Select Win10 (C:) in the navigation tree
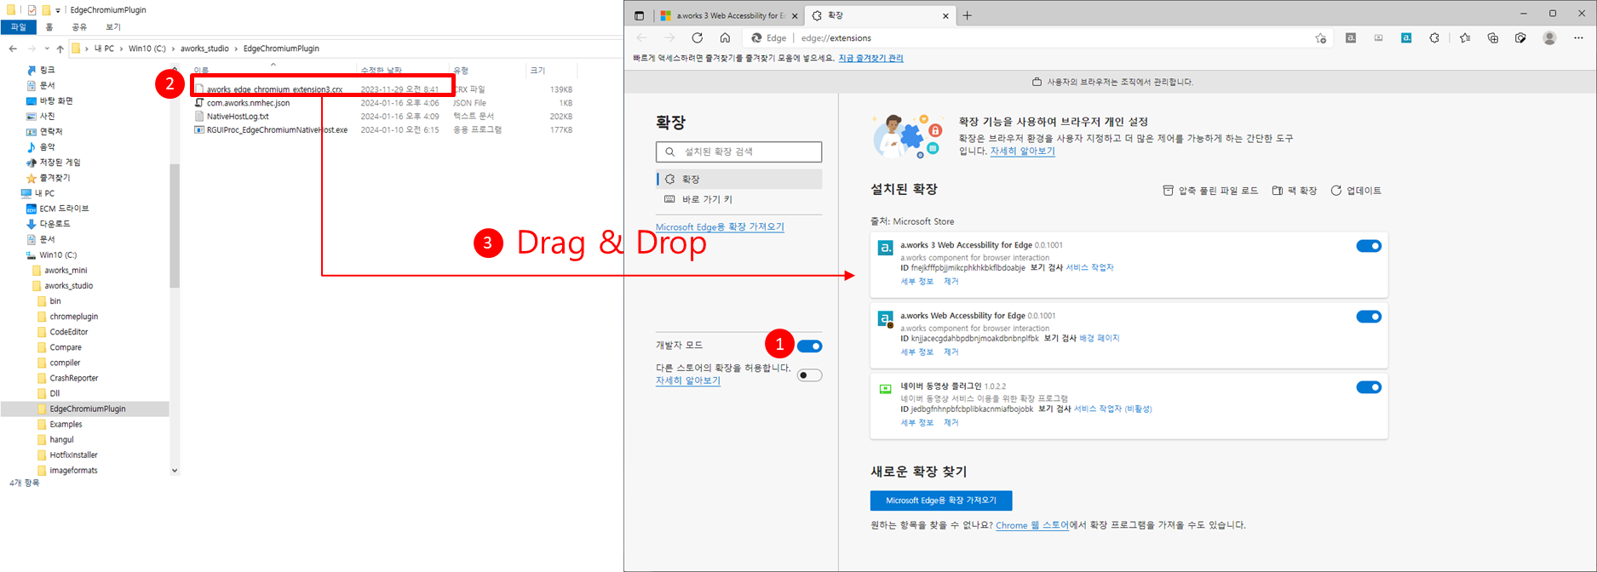 (x=58, y=255)
